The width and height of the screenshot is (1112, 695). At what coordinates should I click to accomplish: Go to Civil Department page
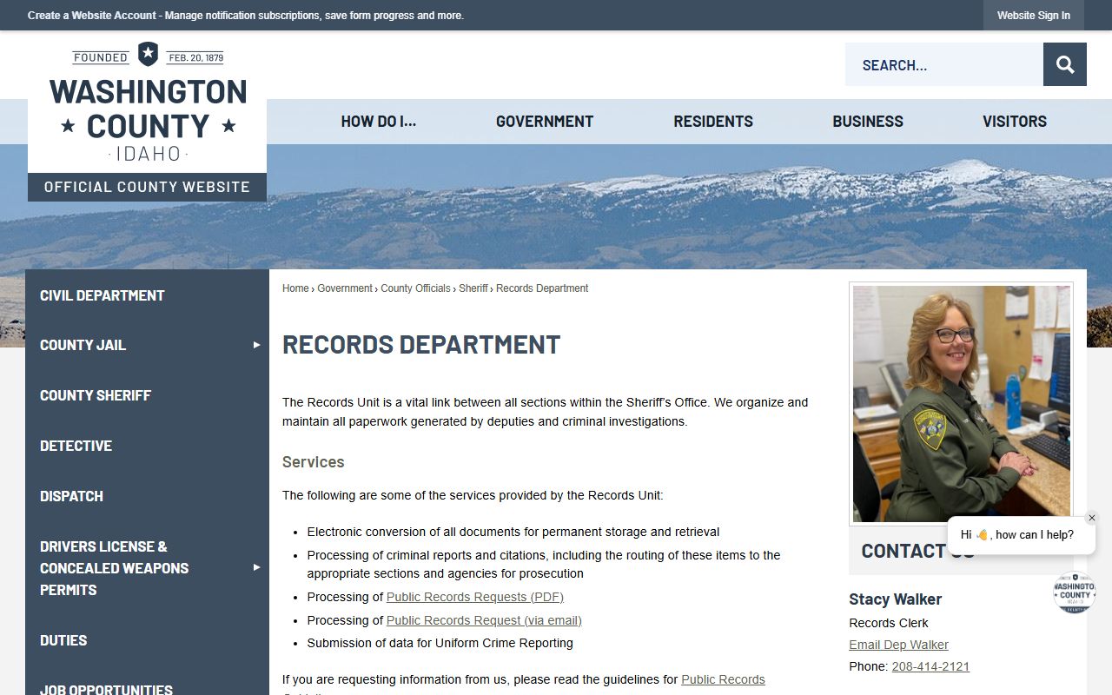point(103,295)
